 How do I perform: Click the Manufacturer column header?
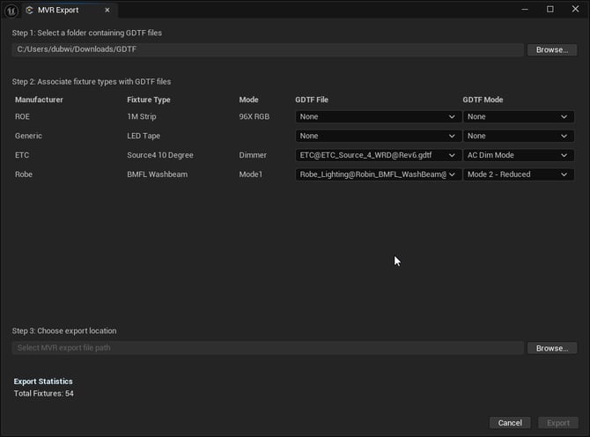coord(39,100)
